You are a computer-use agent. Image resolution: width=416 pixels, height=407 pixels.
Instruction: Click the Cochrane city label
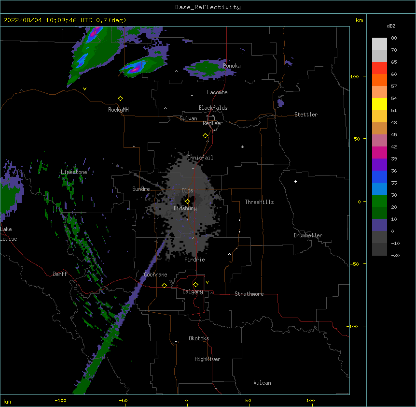coord(155,275)
